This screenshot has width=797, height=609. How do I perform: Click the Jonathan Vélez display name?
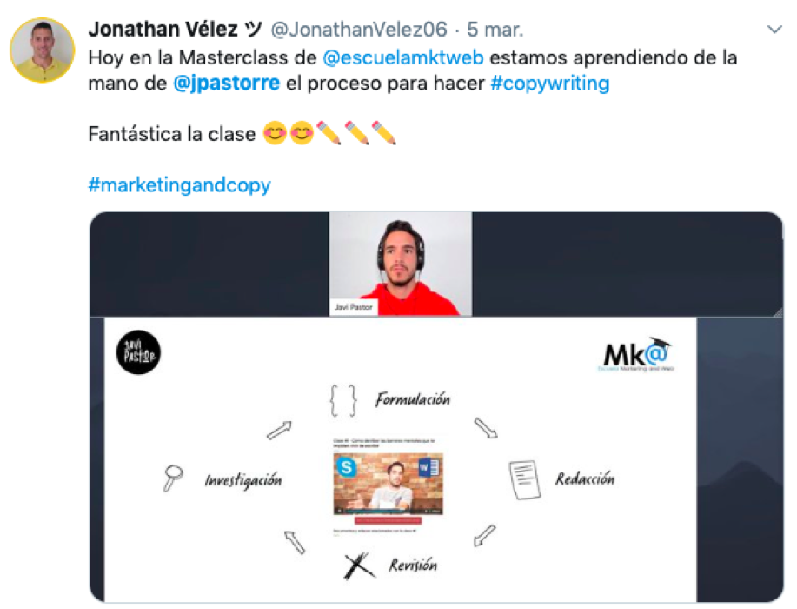163,30
